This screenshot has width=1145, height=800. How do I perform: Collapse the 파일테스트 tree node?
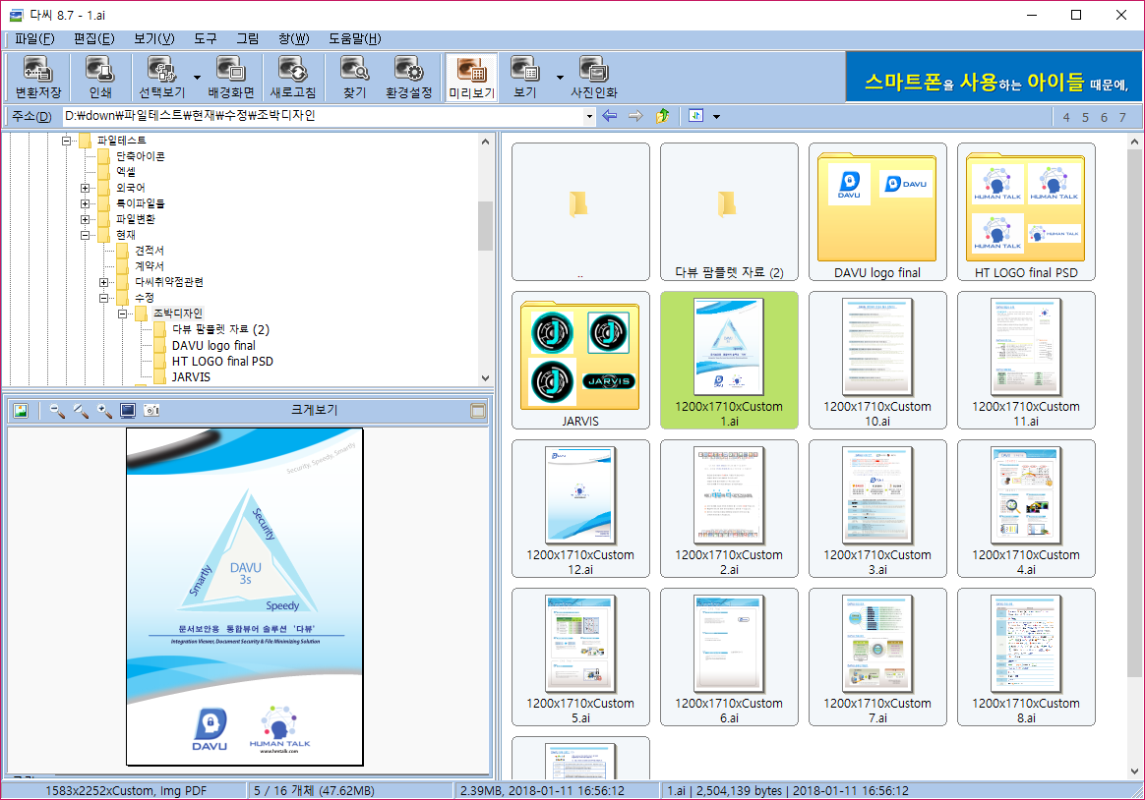pyautogui.click(x=67, y=140)
